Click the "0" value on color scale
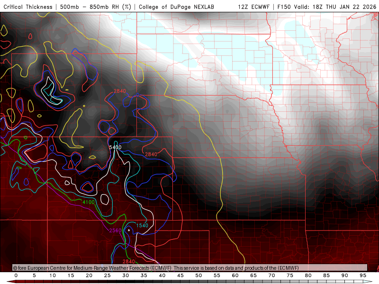 pyautogui.click(x=16, y=275)
